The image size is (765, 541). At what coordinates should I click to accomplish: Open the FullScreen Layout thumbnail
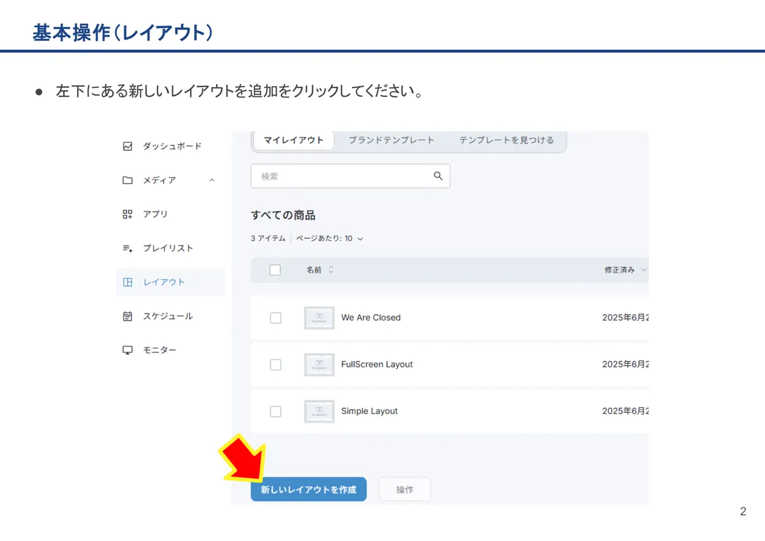(x=319, y=364)
